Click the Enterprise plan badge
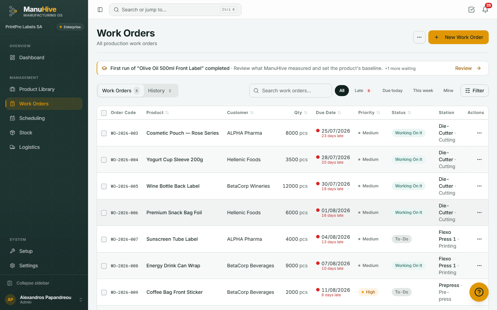Viewport: 497px width, 310px height. coord(70,27)
